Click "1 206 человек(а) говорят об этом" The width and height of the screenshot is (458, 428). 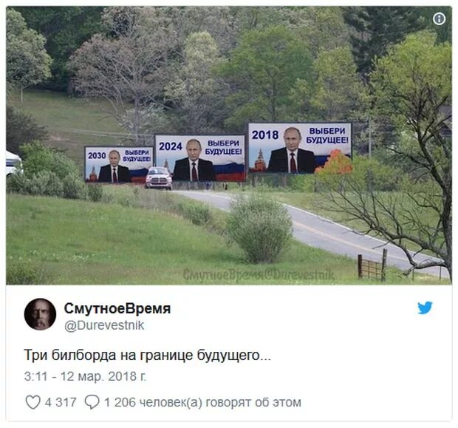(202, 402)
